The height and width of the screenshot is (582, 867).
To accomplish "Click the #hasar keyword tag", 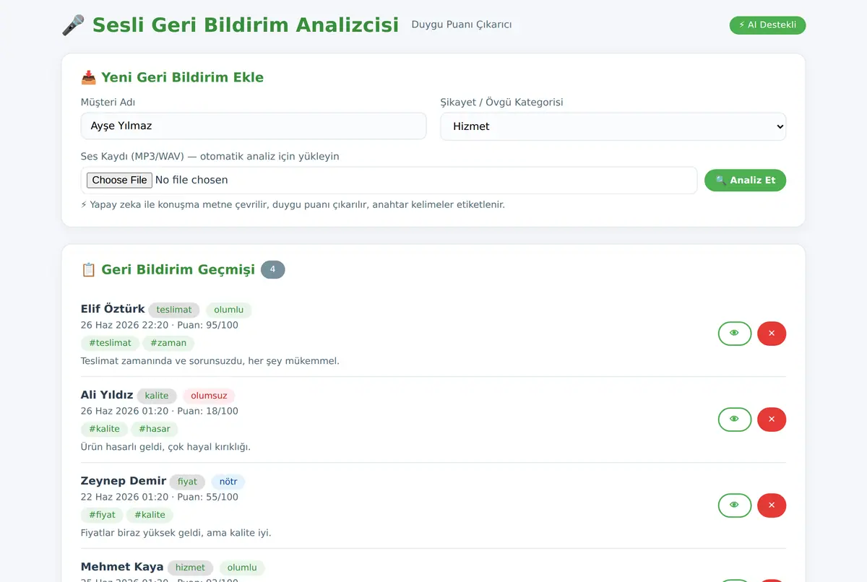I will tap(155, 429).
